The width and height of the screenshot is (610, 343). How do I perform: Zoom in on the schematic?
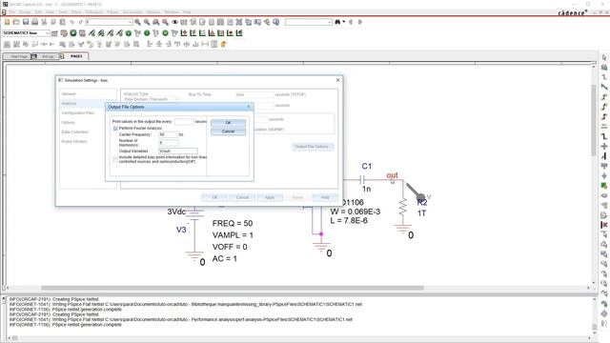pyautogui.click(x=137, y=22)
